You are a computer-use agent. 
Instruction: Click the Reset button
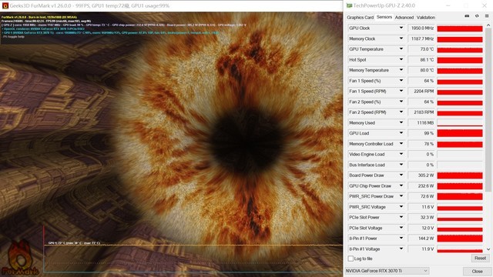tap(480, 259)
